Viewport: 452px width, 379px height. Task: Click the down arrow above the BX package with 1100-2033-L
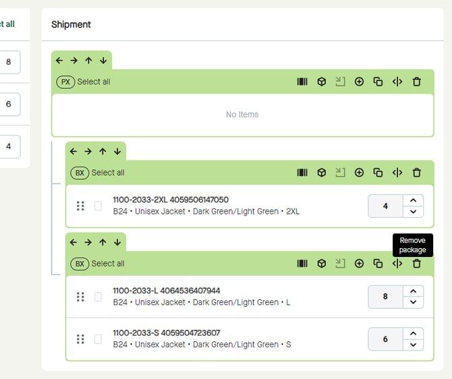[117, 243]
